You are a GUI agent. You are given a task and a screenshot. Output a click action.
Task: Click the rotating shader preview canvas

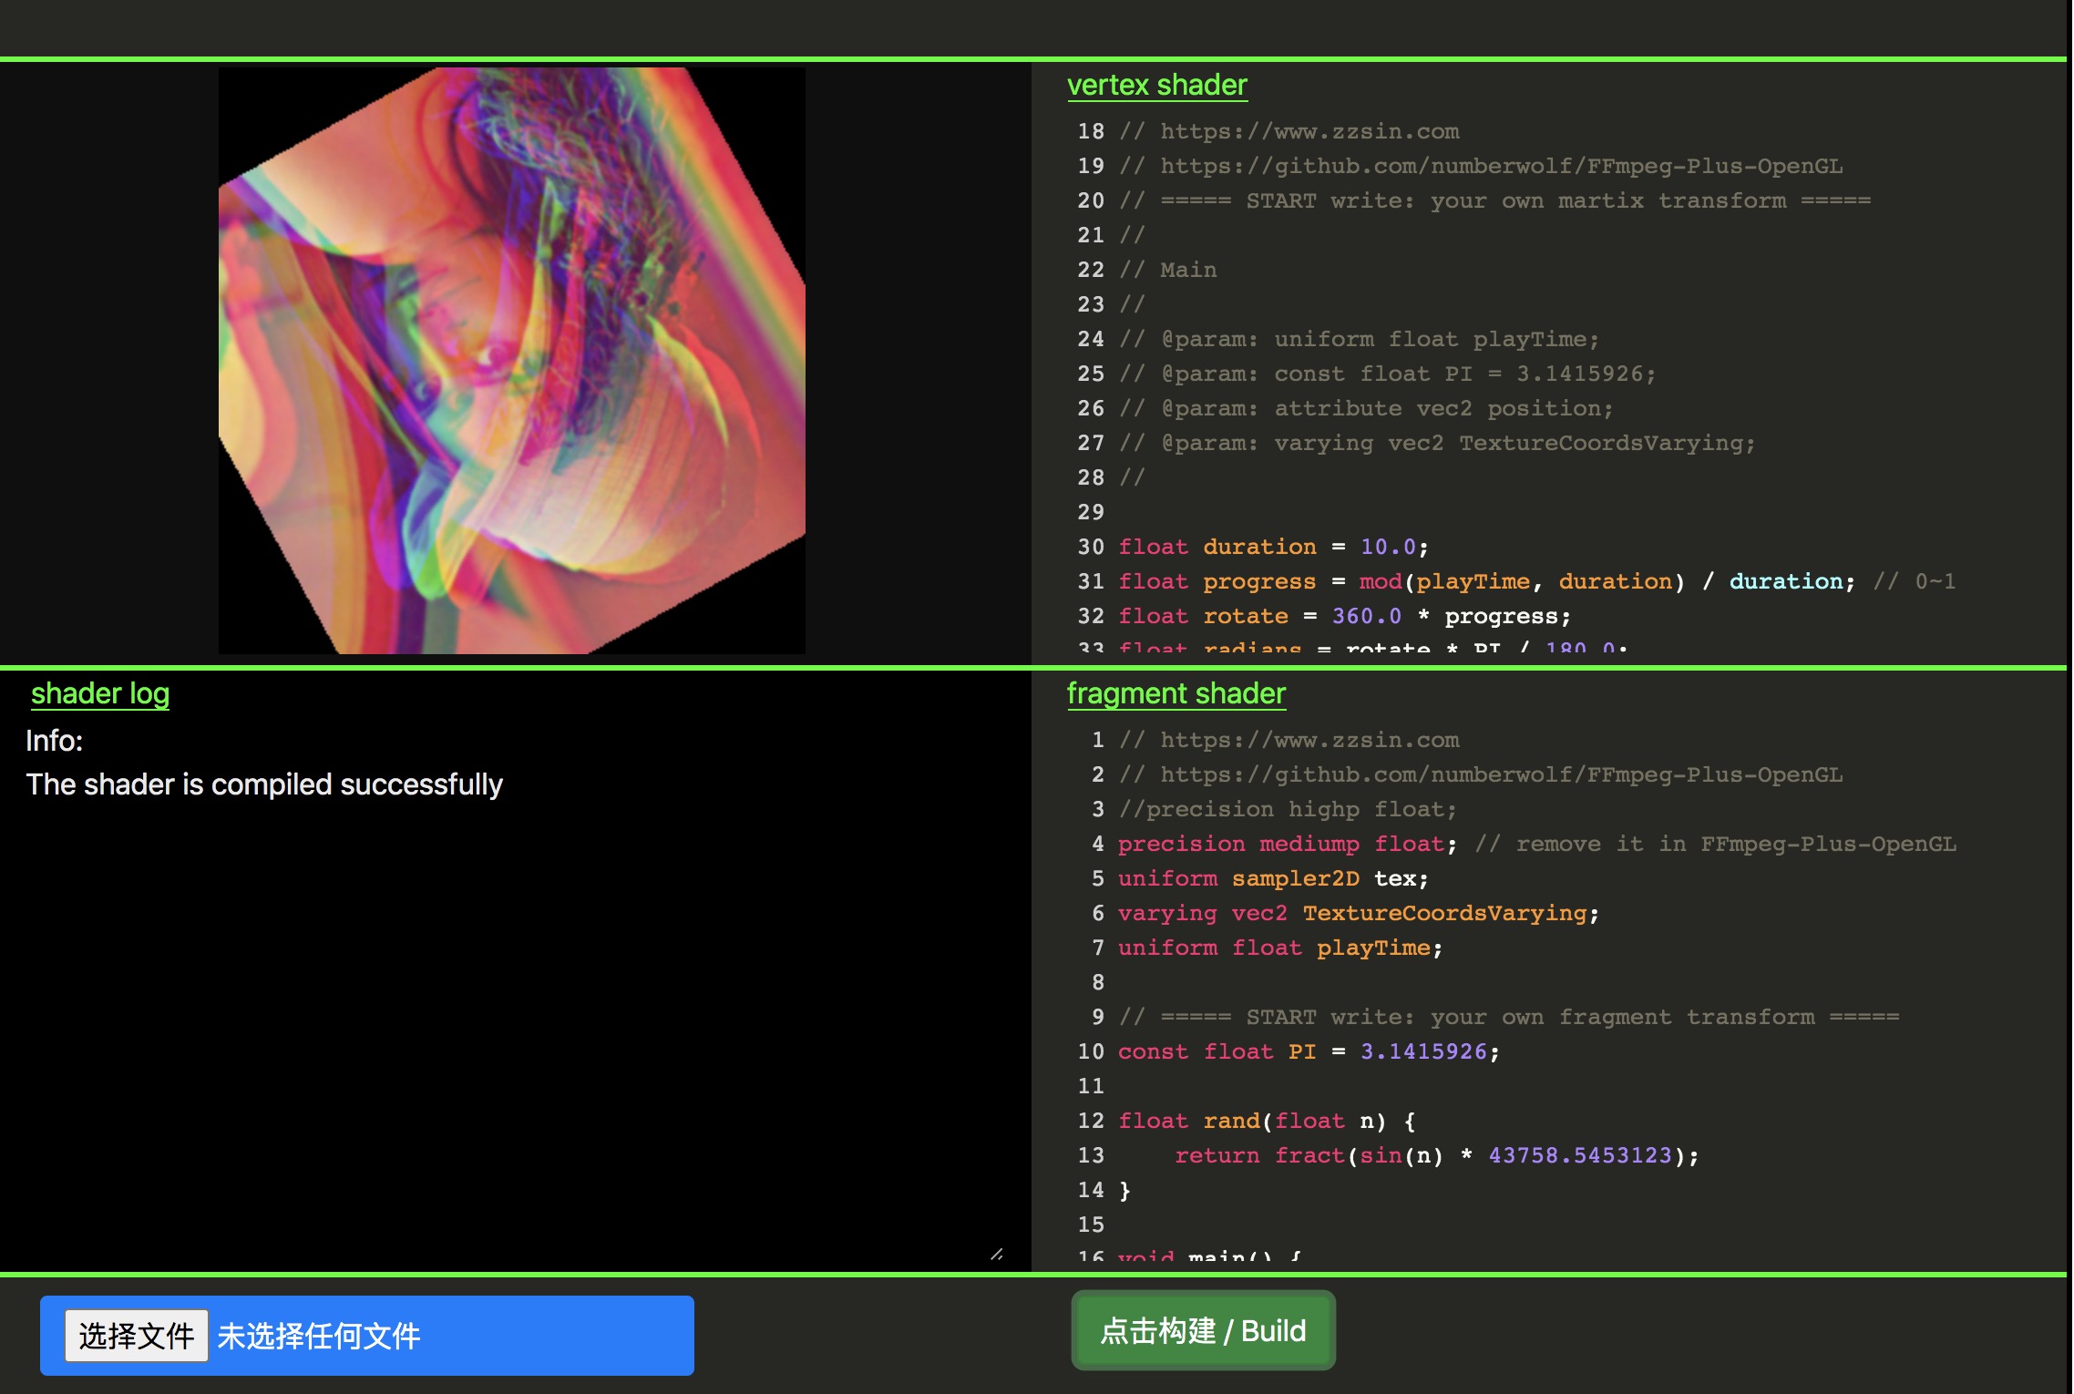(511, 361)
